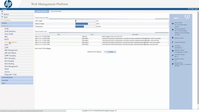Click the Hardware Version icon
Viewport: 199px width, 112px height.
click(x=173, y=55)
